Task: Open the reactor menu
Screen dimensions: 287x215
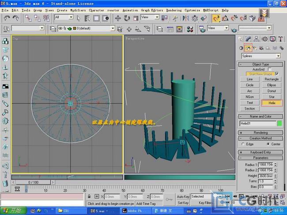Action: (x=113, y=10)
